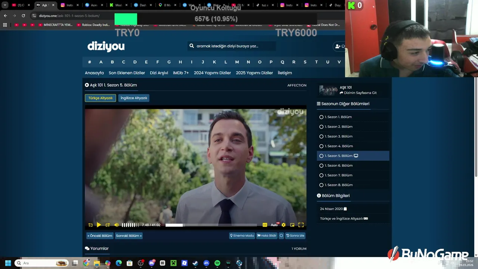The image size is (478, 269).
Task: Open the Auto HD quality selector
Action: coord(275,225)
